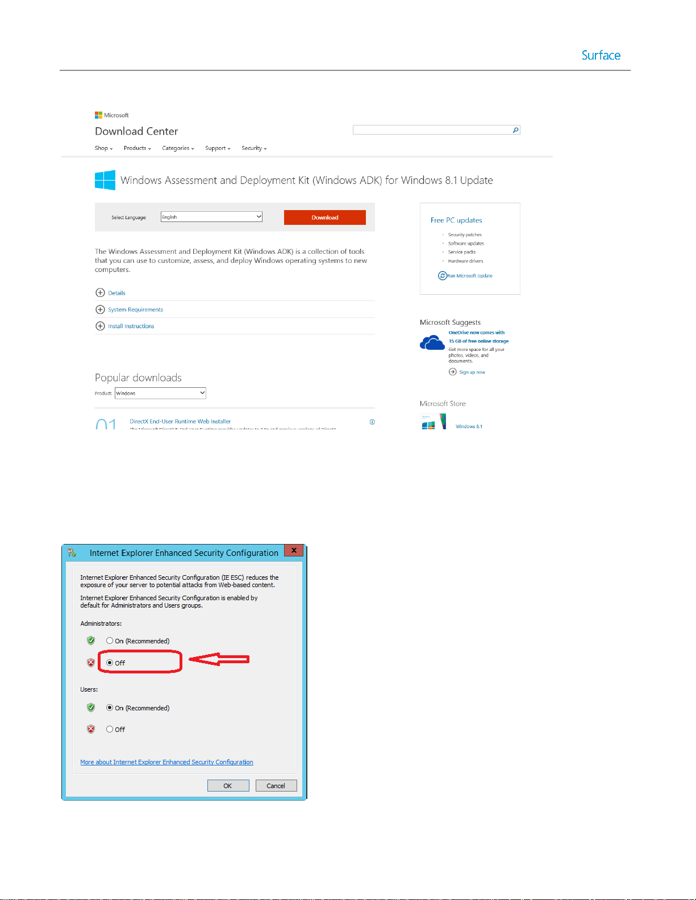Click the Run Microsoft Update link
This screenshot has height=900, width=696.
470,276
